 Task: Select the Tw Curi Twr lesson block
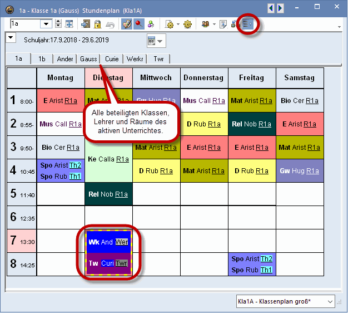pos(108,263)
